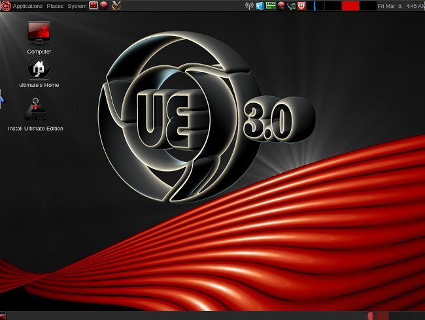Image resolution: width=425 pixels, height=320 pixels.
Task: Open the Computer desktop icon
Action: pyautogui.click(x=39, y=33)
